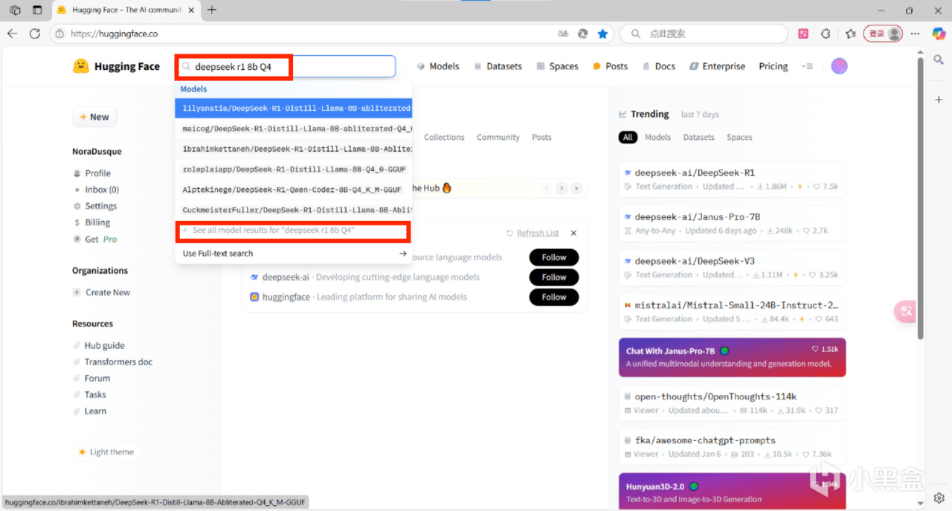Open the Docs navigation item
The height and width of the screenshot is (511, 952).
pos(659,66)
